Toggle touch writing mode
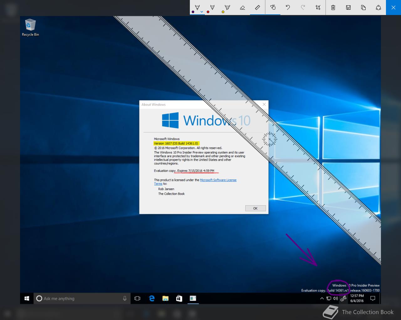The image size is (401, 320). [273, 7]
